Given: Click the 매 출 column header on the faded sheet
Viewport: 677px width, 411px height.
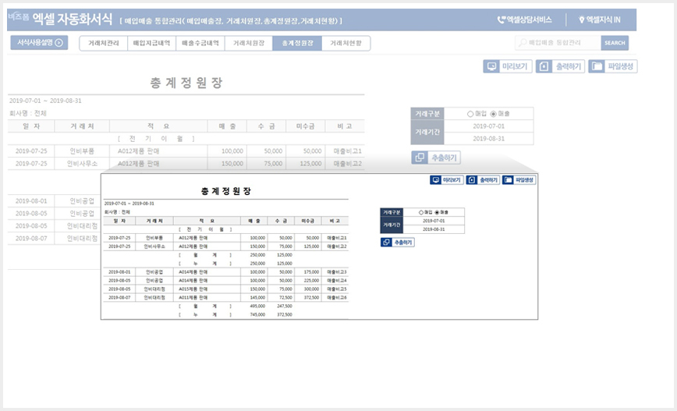Looking at the screenshot, I should click(227, 126).
